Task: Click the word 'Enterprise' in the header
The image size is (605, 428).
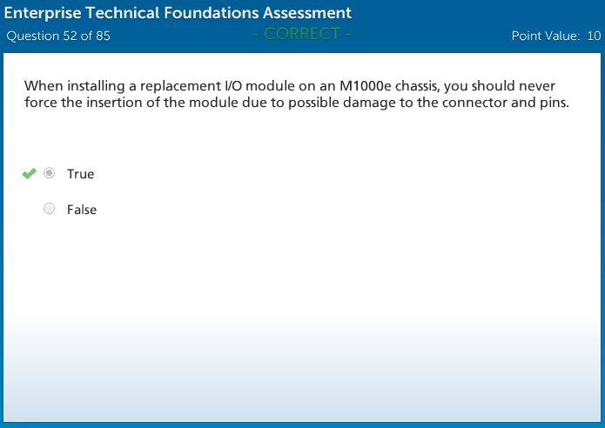Action: tap(43, 13)
